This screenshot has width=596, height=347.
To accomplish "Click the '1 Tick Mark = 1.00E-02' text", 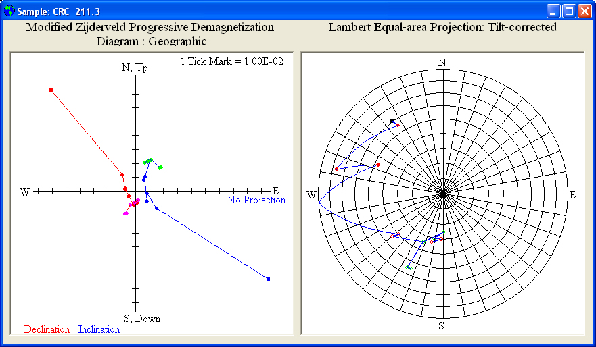I will tap(232, 61).
